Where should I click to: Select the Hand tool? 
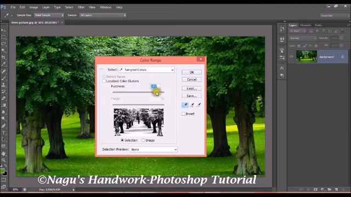point(4,153)
